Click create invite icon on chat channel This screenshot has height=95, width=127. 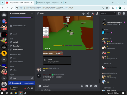pos(32,78)
